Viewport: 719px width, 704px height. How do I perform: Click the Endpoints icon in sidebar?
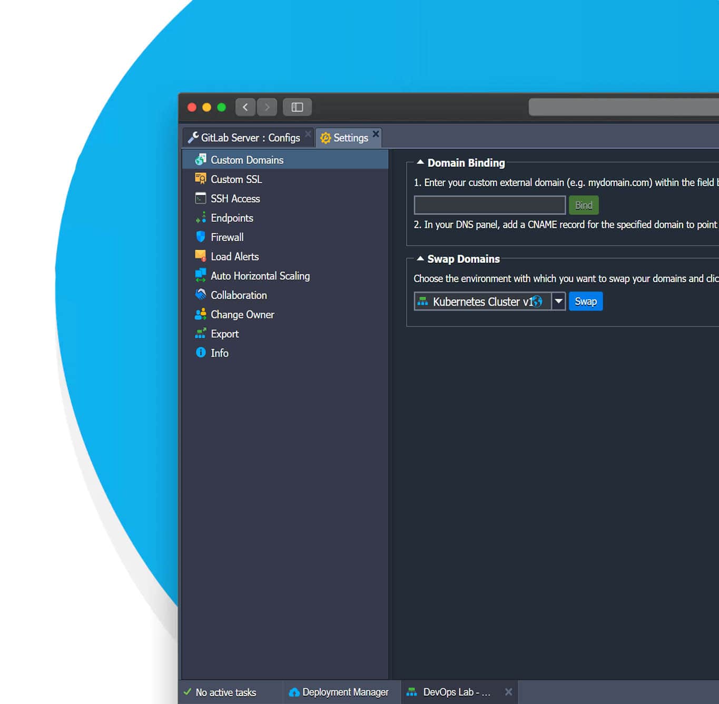pos(201,218)
